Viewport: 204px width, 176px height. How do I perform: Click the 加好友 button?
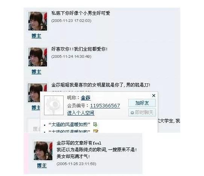(x=142, y=103)
